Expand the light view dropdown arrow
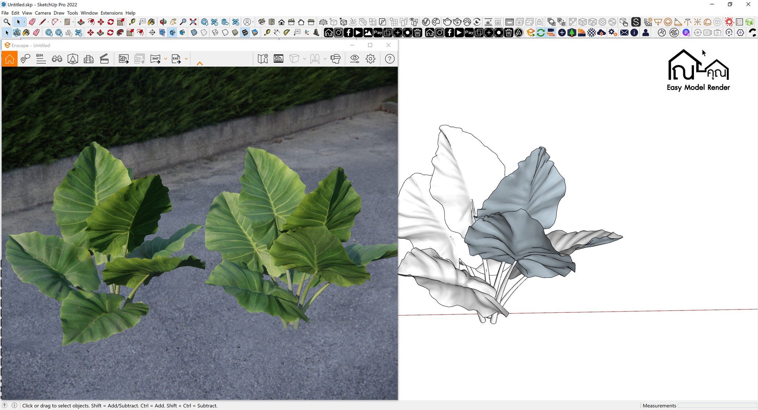The width and height of the screenshot is (758, 410). tap(325, 59)
